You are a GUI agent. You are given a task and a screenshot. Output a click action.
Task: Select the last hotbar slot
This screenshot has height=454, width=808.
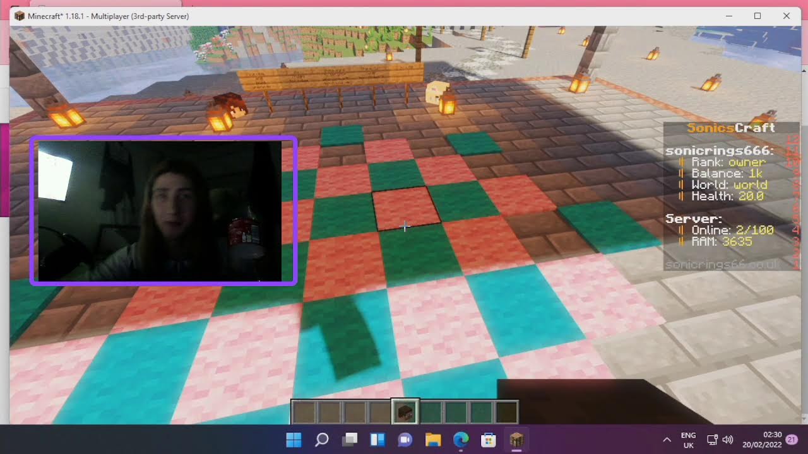point(506,412)
